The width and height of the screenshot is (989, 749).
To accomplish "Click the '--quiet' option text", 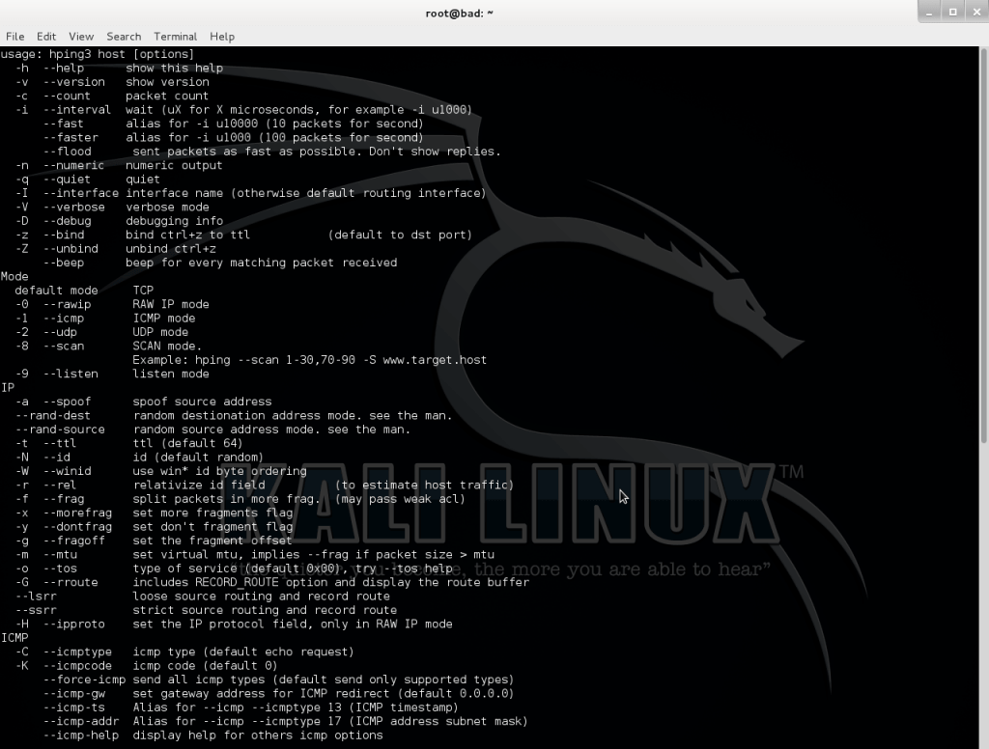I will click(x=67, y=180).
